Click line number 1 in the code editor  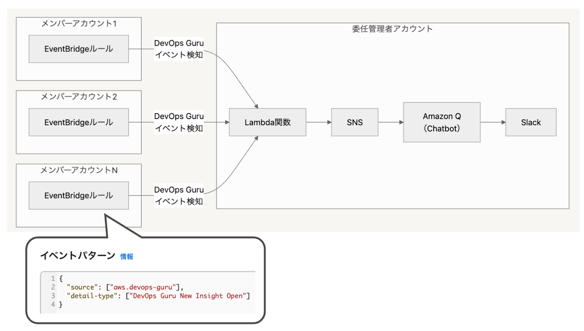click(x=53, y=278)
